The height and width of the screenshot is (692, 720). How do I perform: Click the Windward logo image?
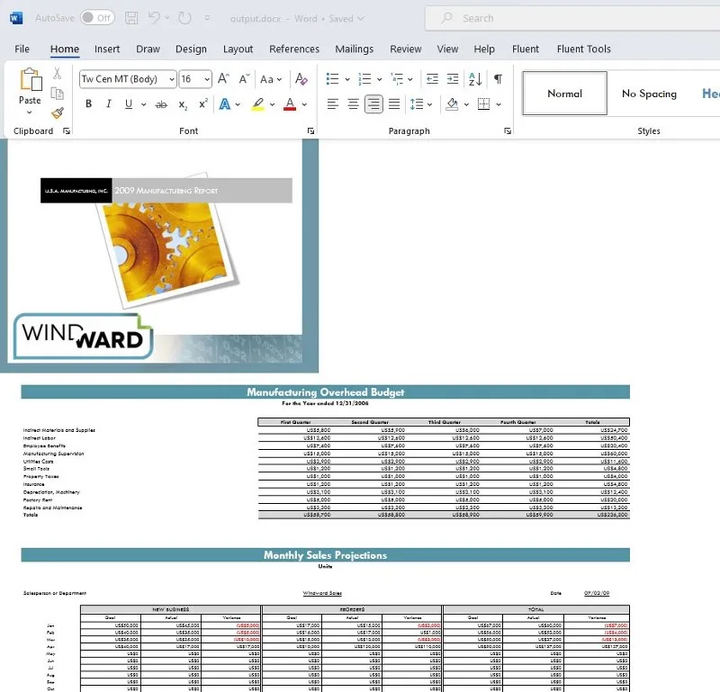coord(83,337)
